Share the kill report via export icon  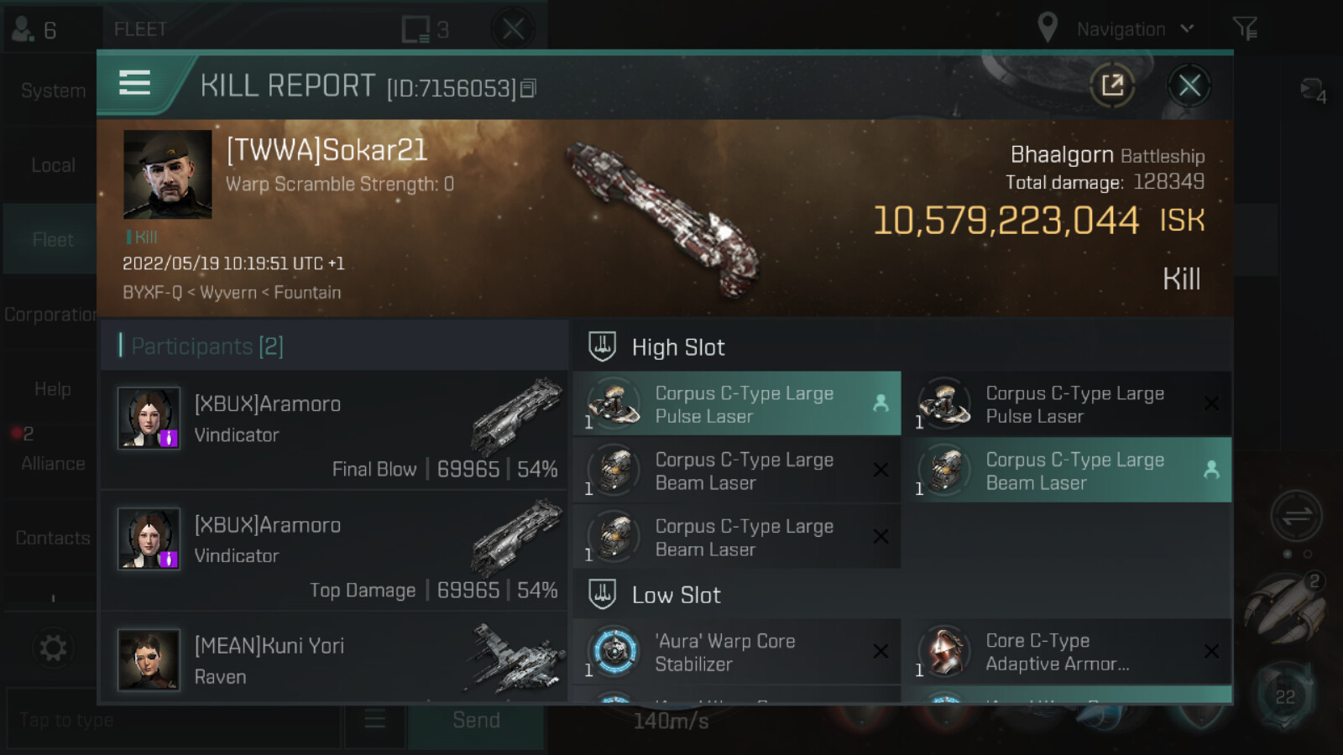pos(1112,85)
